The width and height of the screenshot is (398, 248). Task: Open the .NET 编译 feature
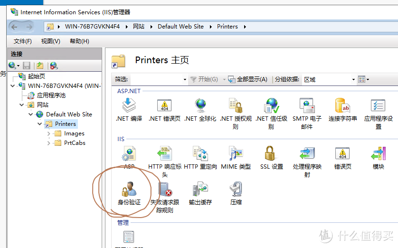coord(129,110)
